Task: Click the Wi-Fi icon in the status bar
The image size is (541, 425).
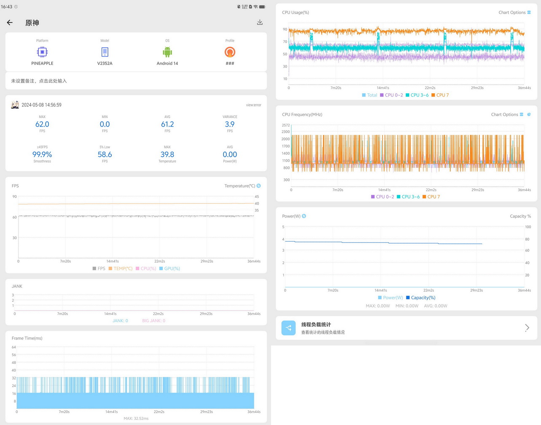Action: (x=256, y=7)
